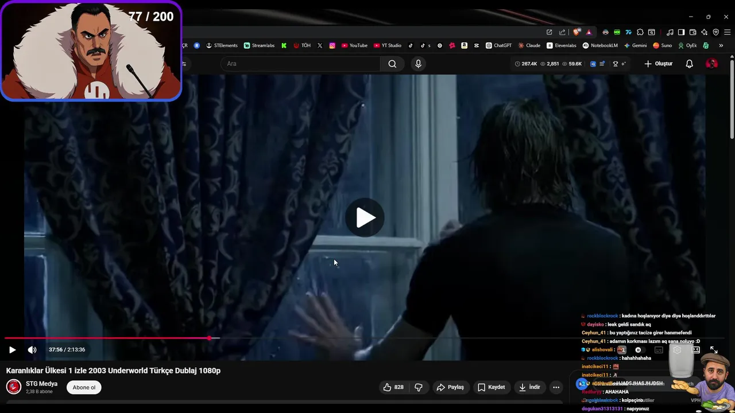
Task: Open the account avatar menu
Action: pos(711,64)
